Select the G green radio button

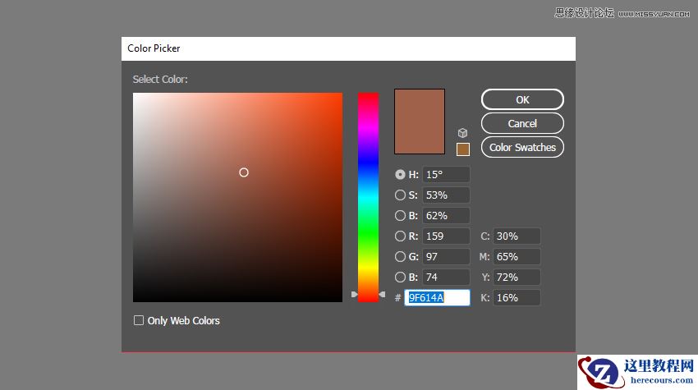[400, 256]
